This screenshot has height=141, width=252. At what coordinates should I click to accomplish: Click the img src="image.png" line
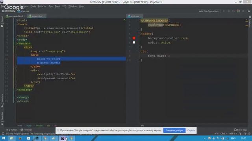48,51
